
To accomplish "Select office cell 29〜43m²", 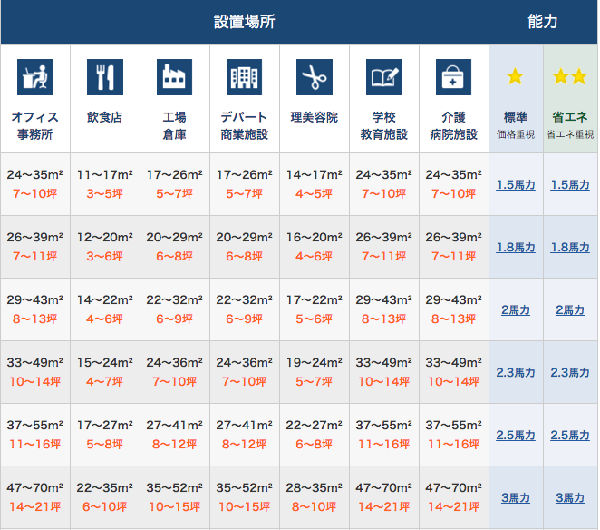I will coord(35,309).
